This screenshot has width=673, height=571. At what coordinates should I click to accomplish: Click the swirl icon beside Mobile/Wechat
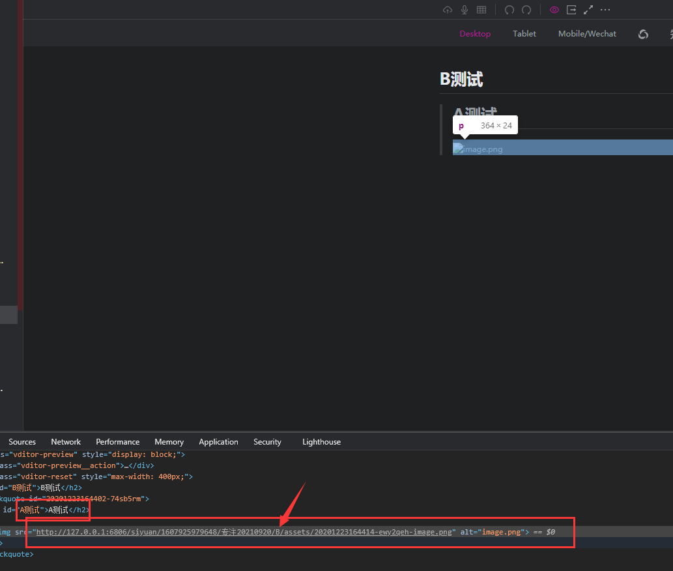tap(643, 35)
